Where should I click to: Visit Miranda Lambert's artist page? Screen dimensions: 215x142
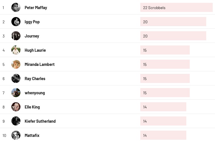(x=39, y=64)
